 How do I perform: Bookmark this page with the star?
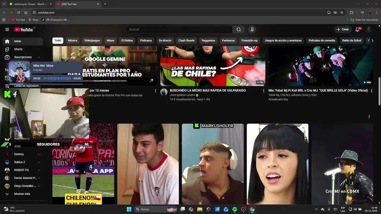(342, 12)
